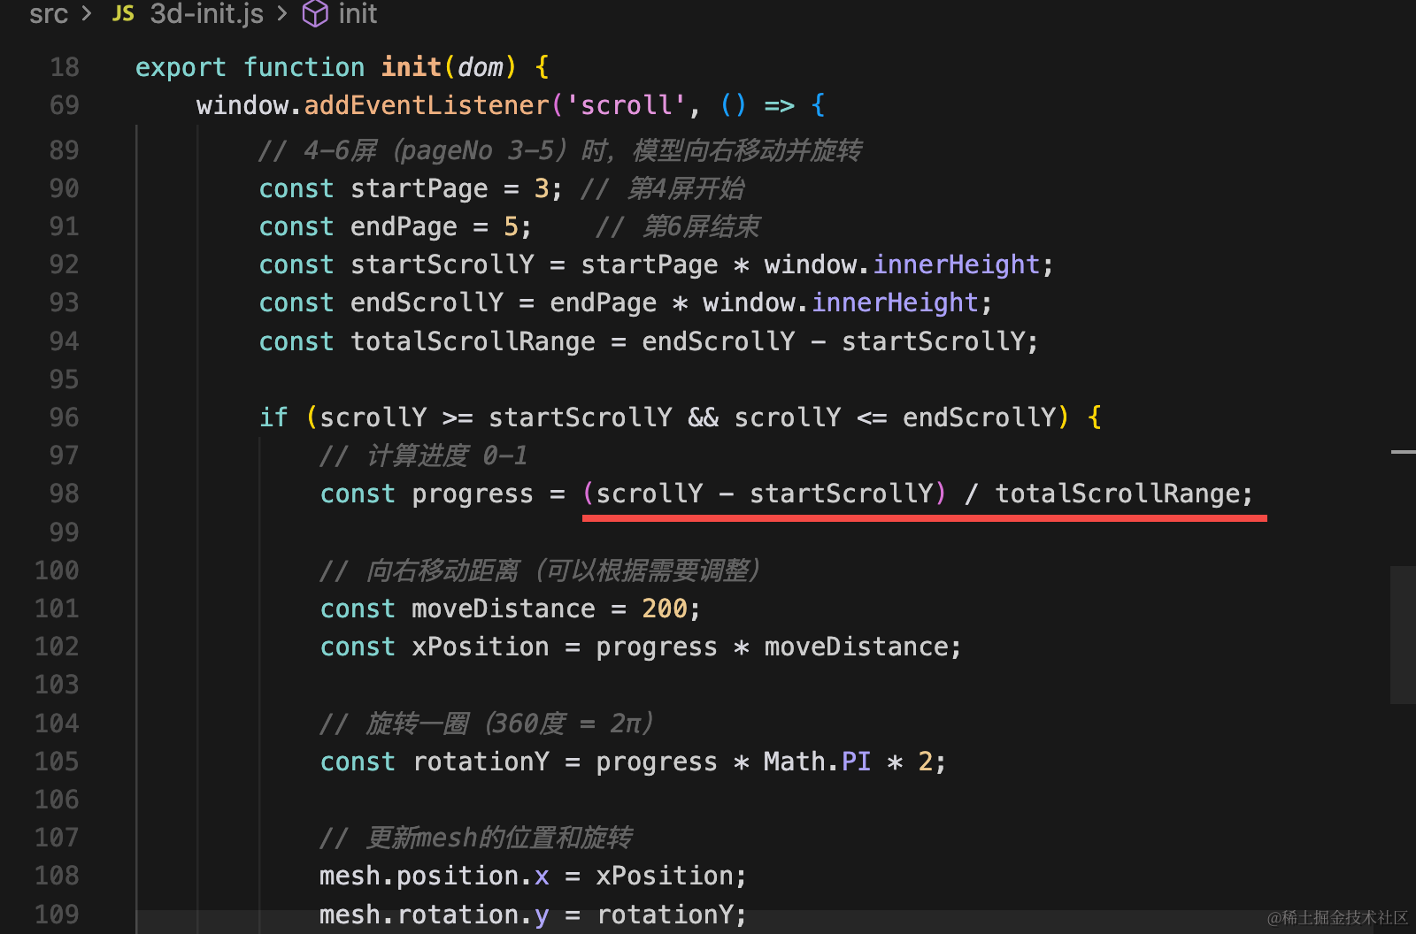Click totalScrollRange on the underlined progress line
Viewport: 1416px width, 934px height.
point(1118,494)
